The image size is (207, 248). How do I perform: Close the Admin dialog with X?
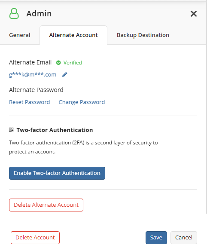[194, 14]
